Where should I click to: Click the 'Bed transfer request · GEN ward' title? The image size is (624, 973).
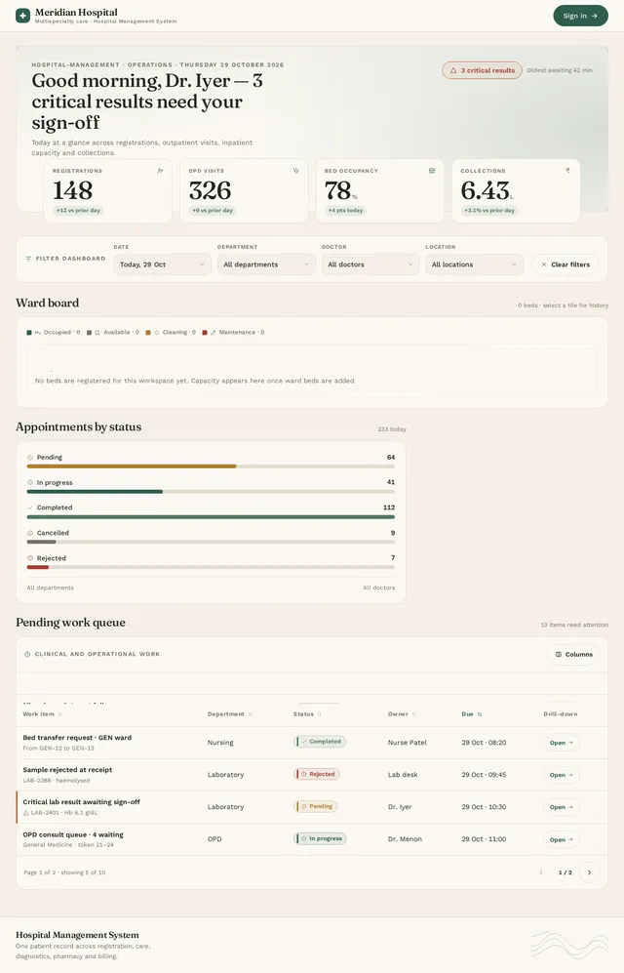click(77, 738)
